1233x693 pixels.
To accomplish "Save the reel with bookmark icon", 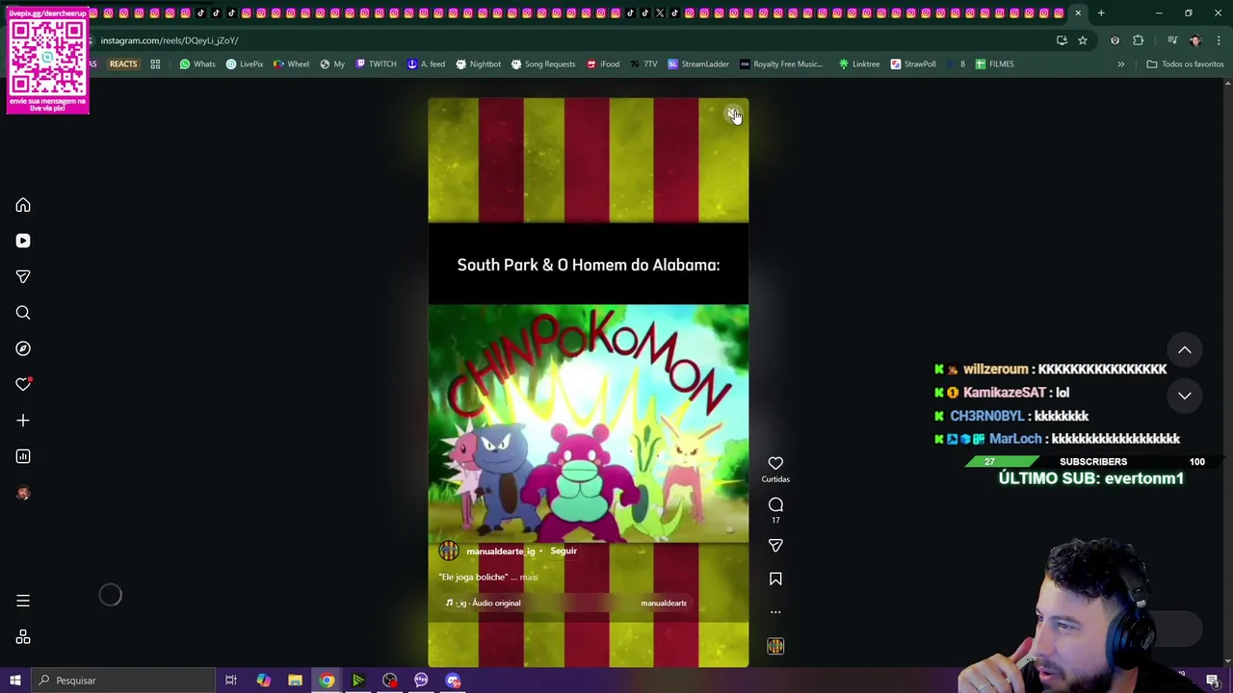I will tap(775, 578).
